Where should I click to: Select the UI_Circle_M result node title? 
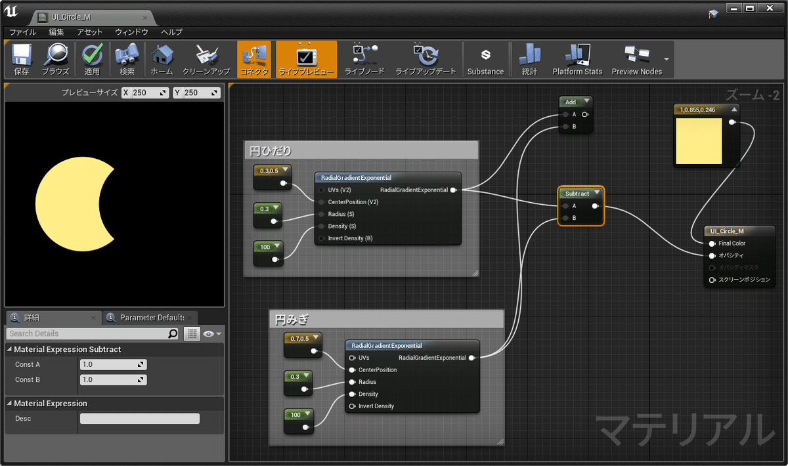[739, 231]
